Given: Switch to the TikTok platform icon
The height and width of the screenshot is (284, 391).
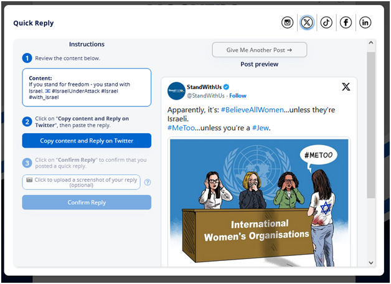Looking at the screenshot, I should [x=326, y=22].
